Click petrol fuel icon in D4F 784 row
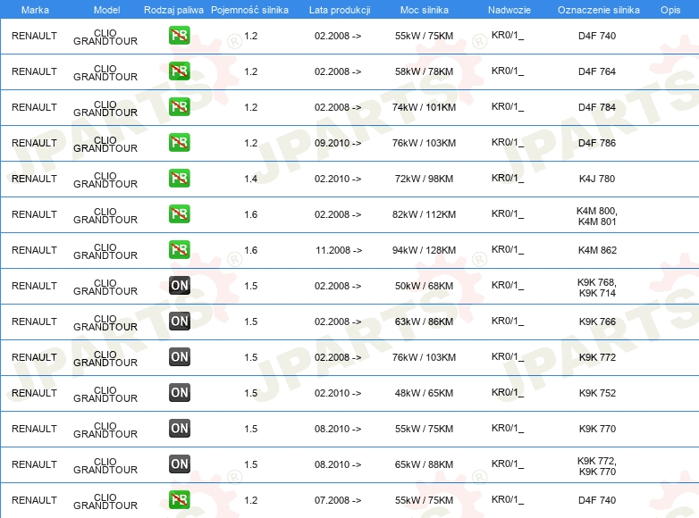 pyautogui.click(x=179, y=107)
